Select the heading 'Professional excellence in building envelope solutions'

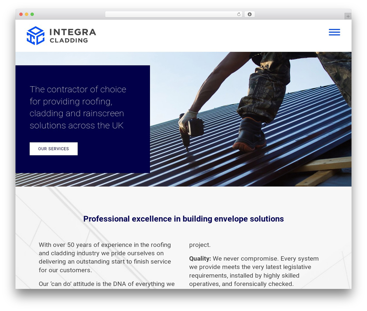(183, 219)
